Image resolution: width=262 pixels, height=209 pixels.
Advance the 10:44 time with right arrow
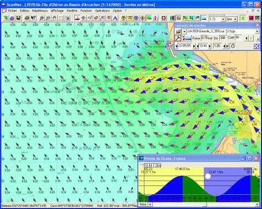pyautogui.click(x=210, y=46)
